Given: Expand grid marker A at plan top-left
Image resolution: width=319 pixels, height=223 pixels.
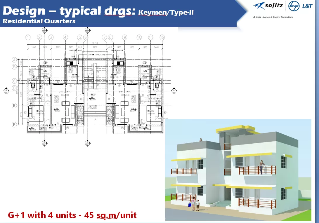Looking at the screenshot, I should (x=14, y=60).
